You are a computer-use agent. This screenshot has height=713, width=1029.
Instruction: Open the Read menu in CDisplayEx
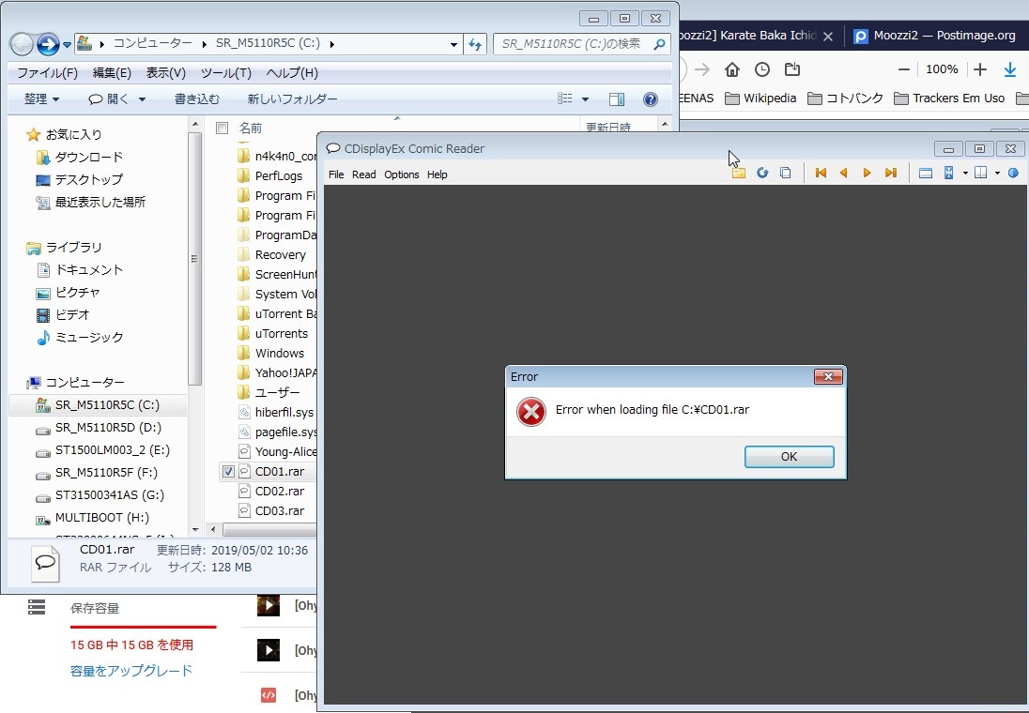363,174
